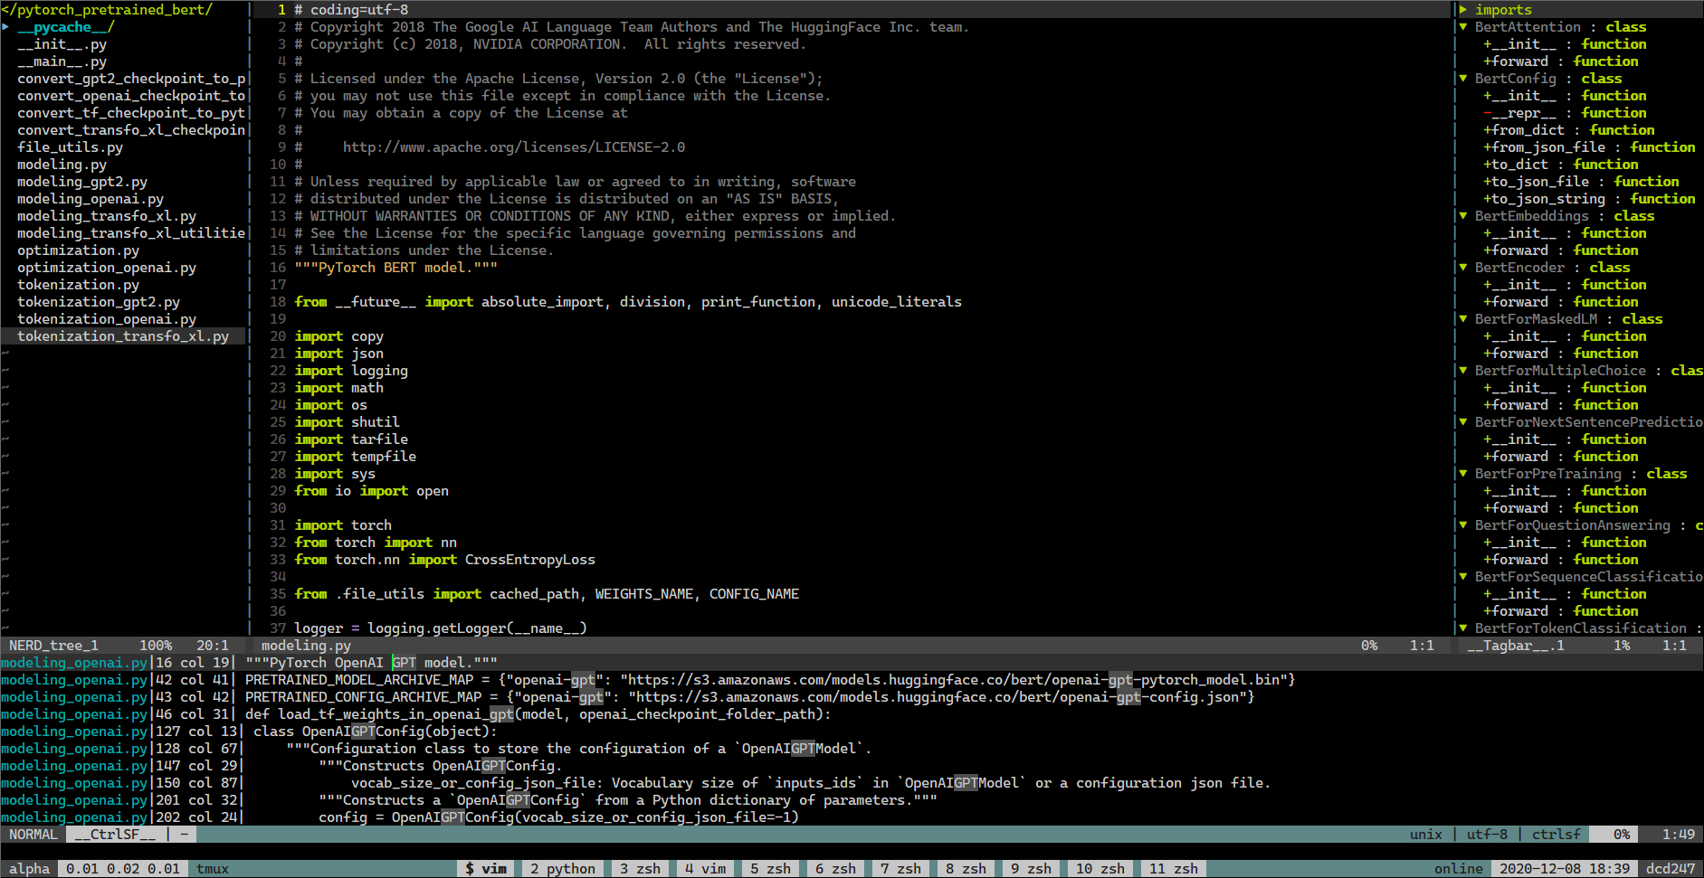Open tokenization_gpt2.py in file tree
The image size is (1704, 878).
[x=99, y=302]
